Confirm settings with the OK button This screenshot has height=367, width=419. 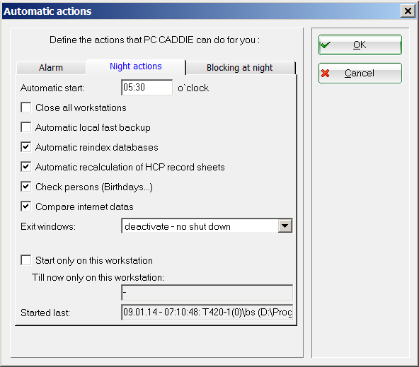point(360,45)
